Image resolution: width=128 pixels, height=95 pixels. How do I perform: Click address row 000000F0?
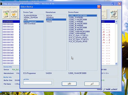(x=8, y=63)
